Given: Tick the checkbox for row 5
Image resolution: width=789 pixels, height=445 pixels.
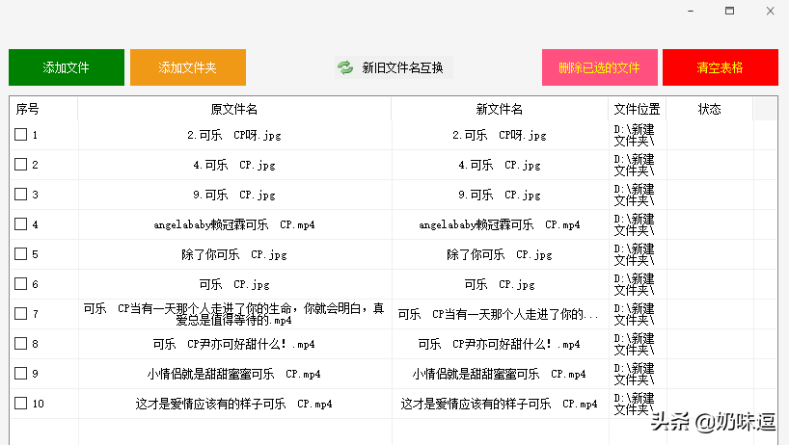Looking at the screenshot, I should (20, 253).
